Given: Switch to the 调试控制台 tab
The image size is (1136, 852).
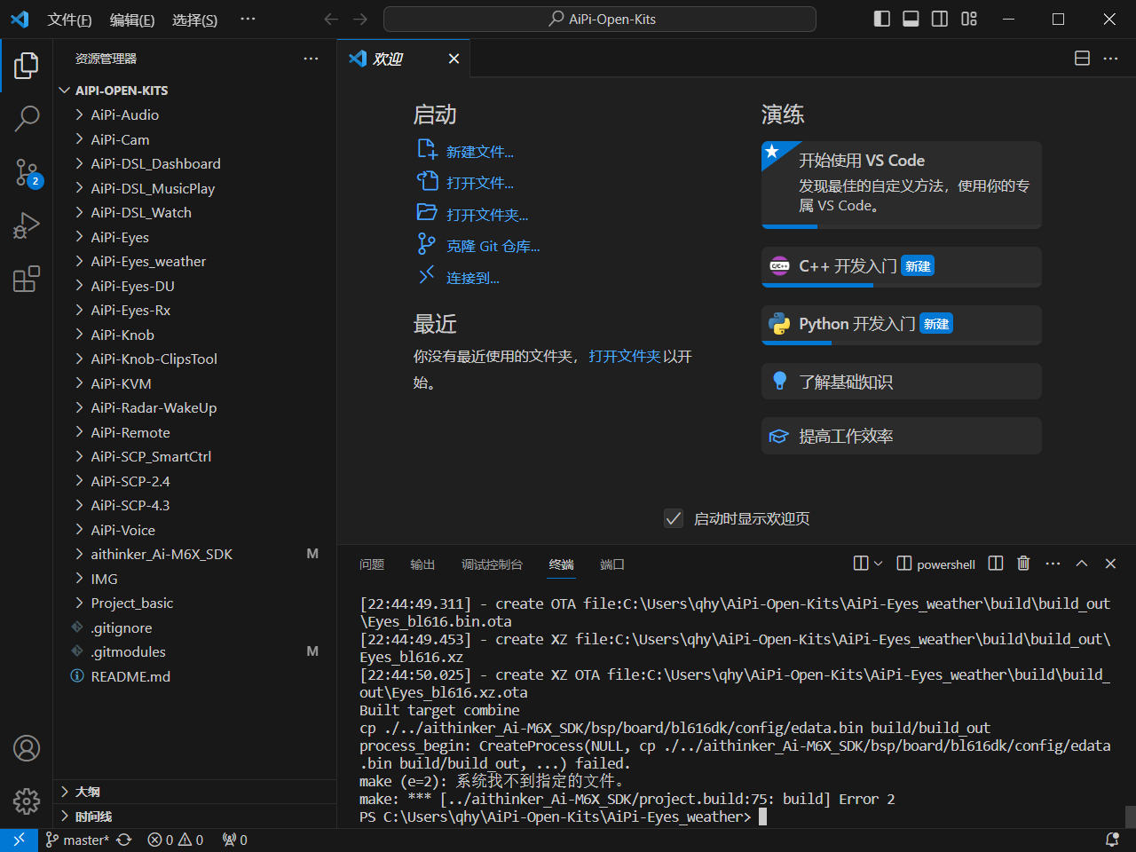Looking at the screenshot, I should pyautogui.click(x=492, y=564).
